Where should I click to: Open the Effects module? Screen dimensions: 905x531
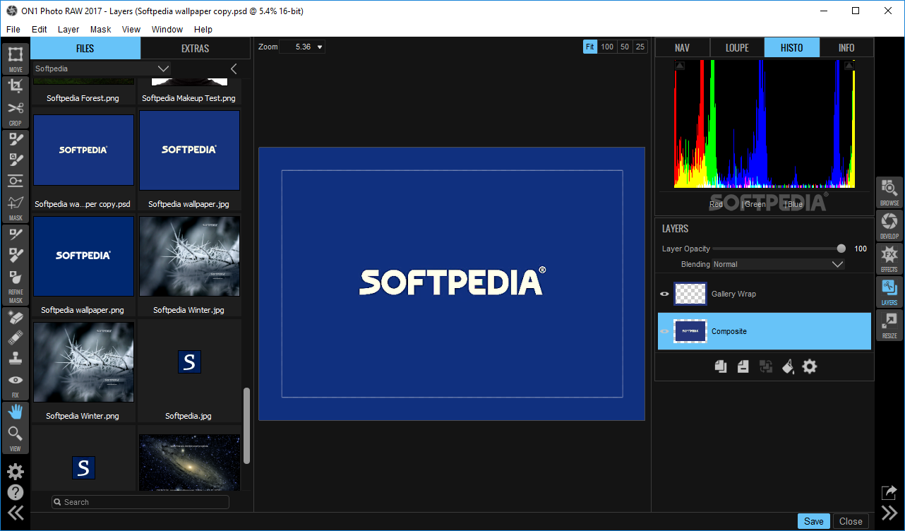[889, 258]
